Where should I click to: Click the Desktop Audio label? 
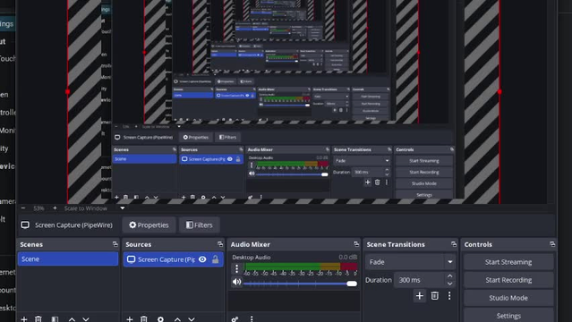251,257
